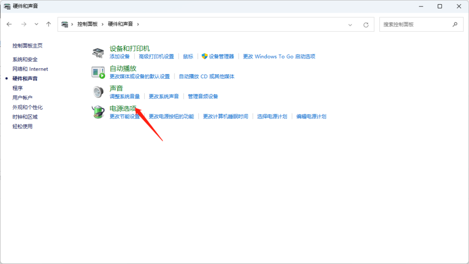Click the up navigation arrow
This screenshot has width=469, height=264.
[48, 24]
